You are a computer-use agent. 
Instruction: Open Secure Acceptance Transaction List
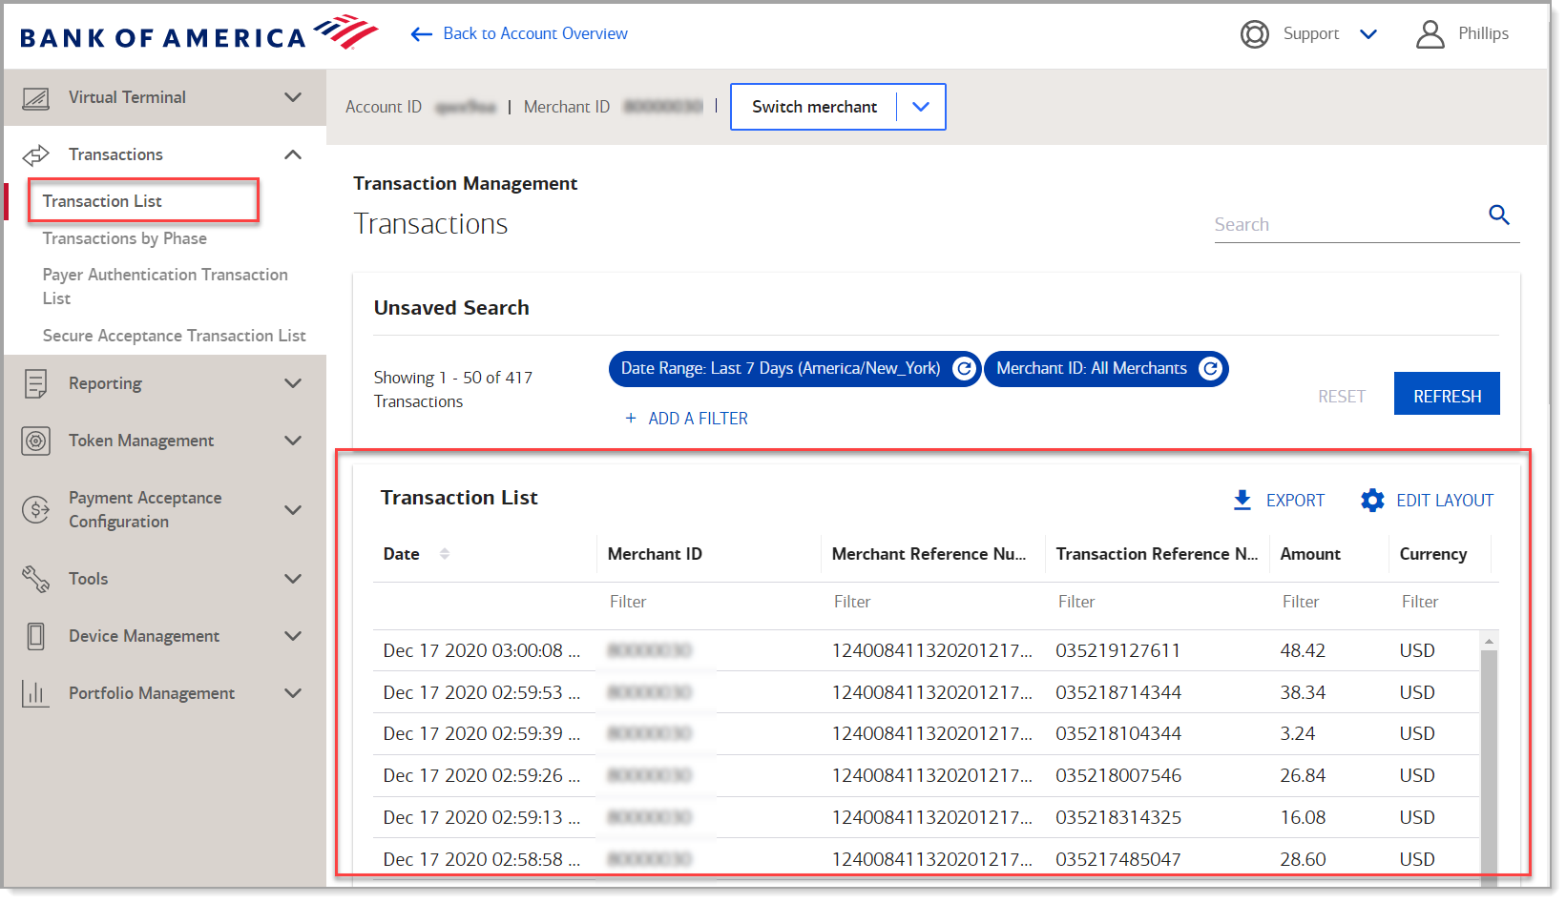[x=175, y=336]
